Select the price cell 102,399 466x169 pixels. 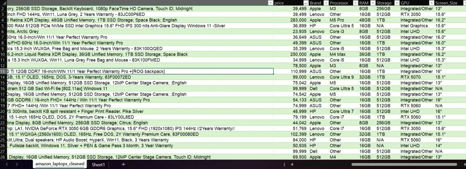click(x=291, y=134)
